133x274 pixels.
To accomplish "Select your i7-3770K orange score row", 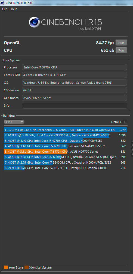I will click(x=65, y=152).
